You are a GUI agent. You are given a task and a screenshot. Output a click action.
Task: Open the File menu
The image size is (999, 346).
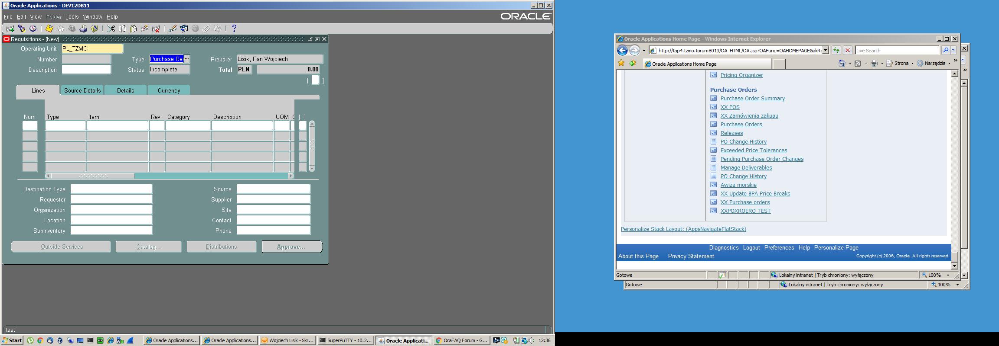tap(8, 17)
